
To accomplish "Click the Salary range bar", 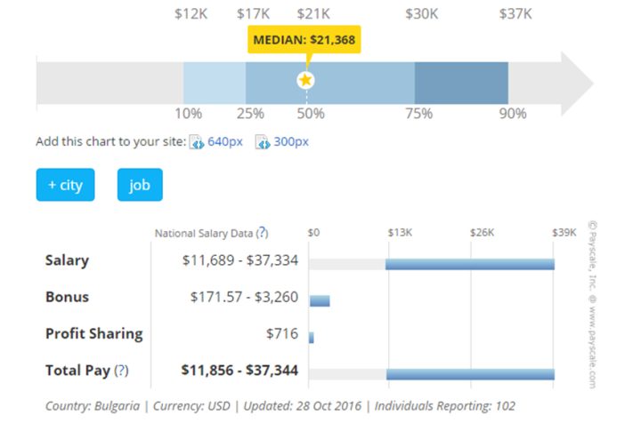I will click(x=470, y=264).
